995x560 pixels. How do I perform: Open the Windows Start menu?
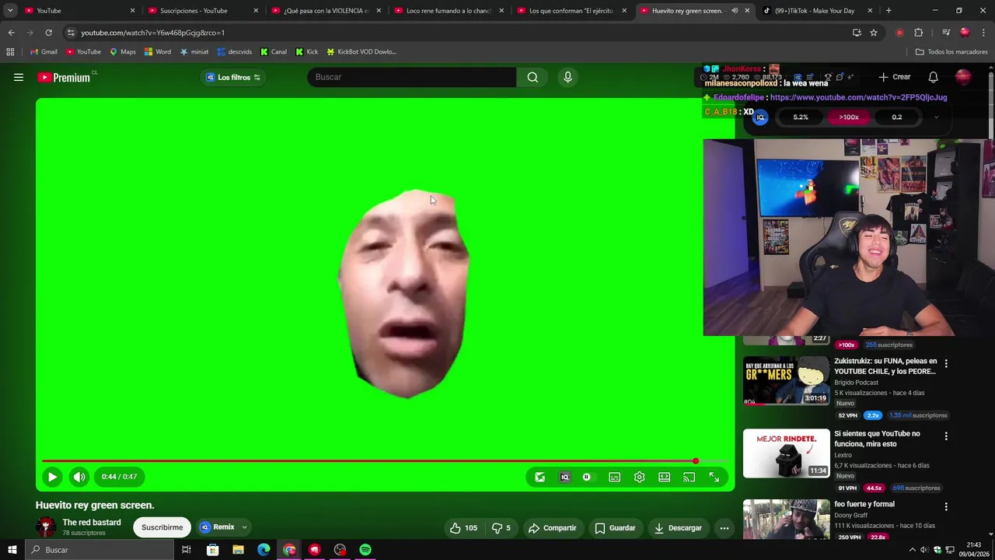coord(12,550)
